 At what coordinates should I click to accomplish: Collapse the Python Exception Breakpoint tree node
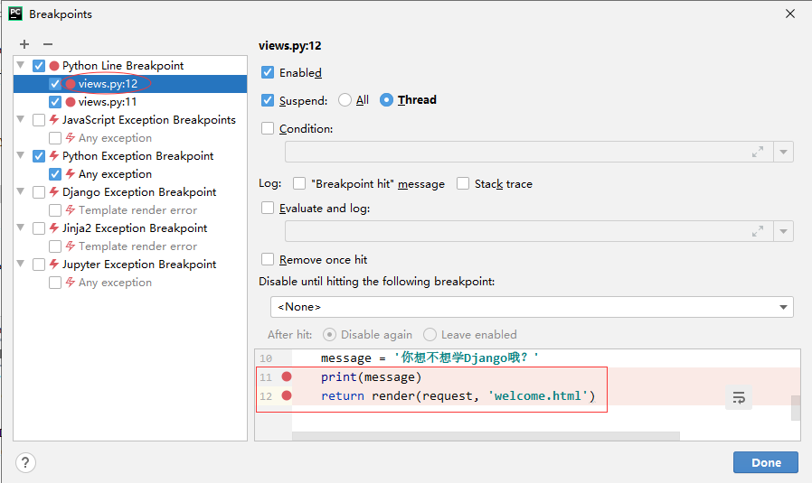pyautogui.click(x=21, y=155)
